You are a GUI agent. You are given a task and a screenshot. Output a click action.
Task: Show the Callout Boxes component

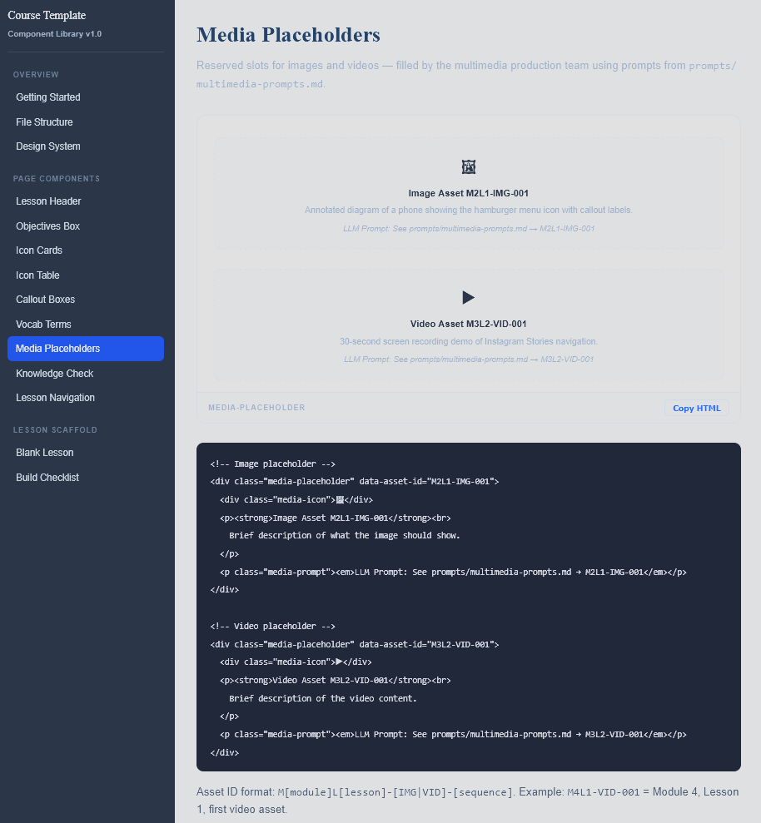coord(46,300)
